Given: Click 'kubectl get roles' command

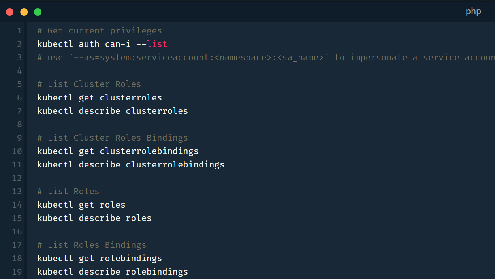Looking at the screenshot, I should (81, 205).
